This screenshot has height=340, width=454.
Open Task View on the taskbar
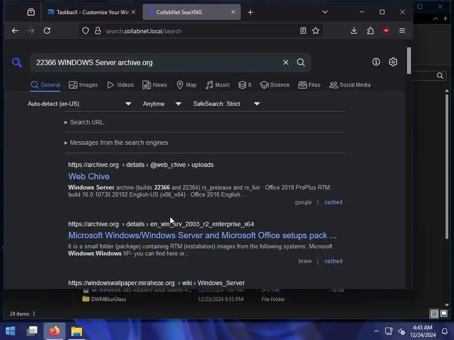(x=32, y=331)
